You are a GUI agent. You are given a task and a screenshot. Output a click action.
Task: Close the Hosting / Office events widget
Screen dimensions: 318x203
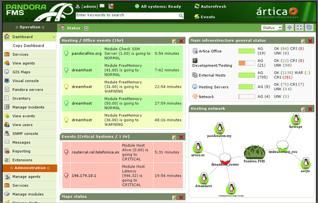click(181, 41)
